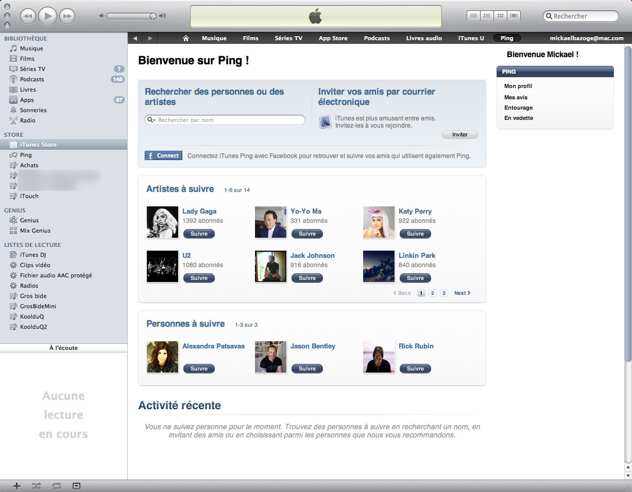Open the U2 artist thumbnail
The image size is (632, 492).
(x=162, y=266)
